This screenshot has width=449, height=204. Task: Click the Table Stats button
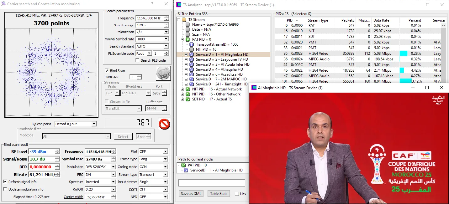click(219, 194)
